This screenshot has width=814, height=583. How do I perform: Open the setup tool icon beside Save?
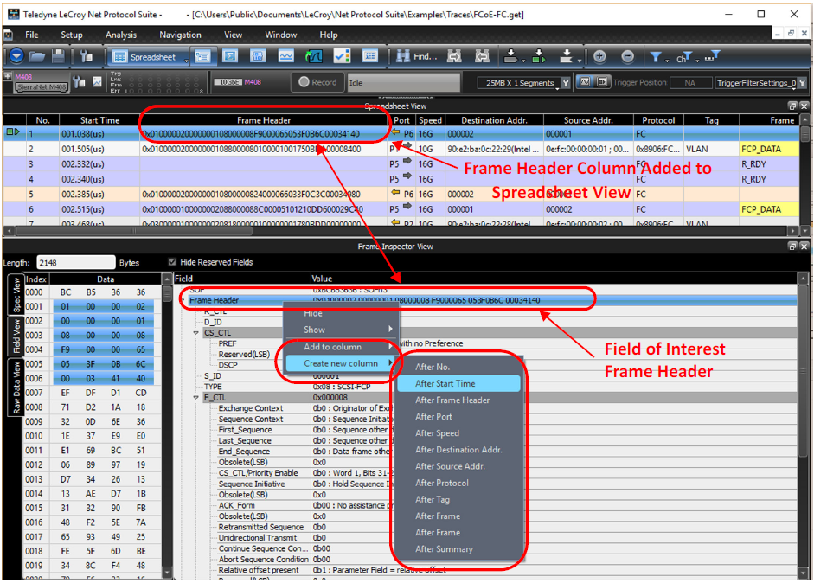click(87, 56)
